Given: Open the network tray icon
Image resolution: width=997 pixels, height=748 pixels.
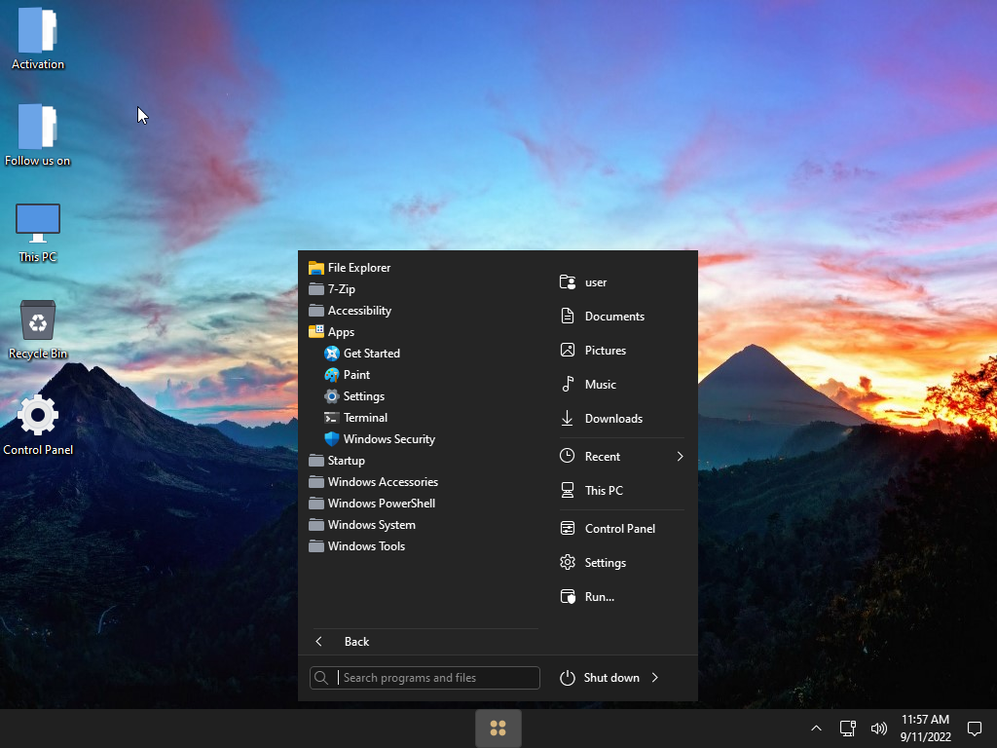Looking at the screenshot, I should click(848, 729).
